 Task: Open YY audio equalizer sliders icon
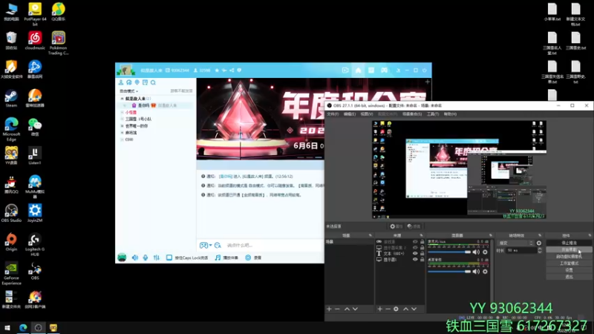tap(157, 258)
